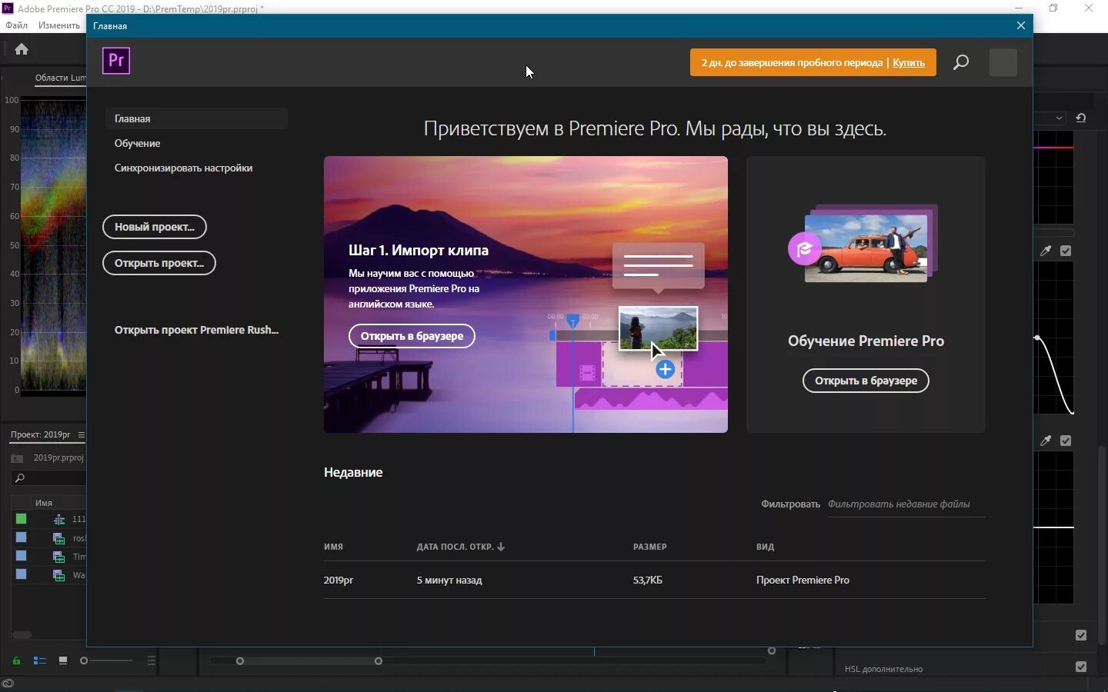
Task: Select the clip icon in the 'Wa' row
Action: coord(58,575)
